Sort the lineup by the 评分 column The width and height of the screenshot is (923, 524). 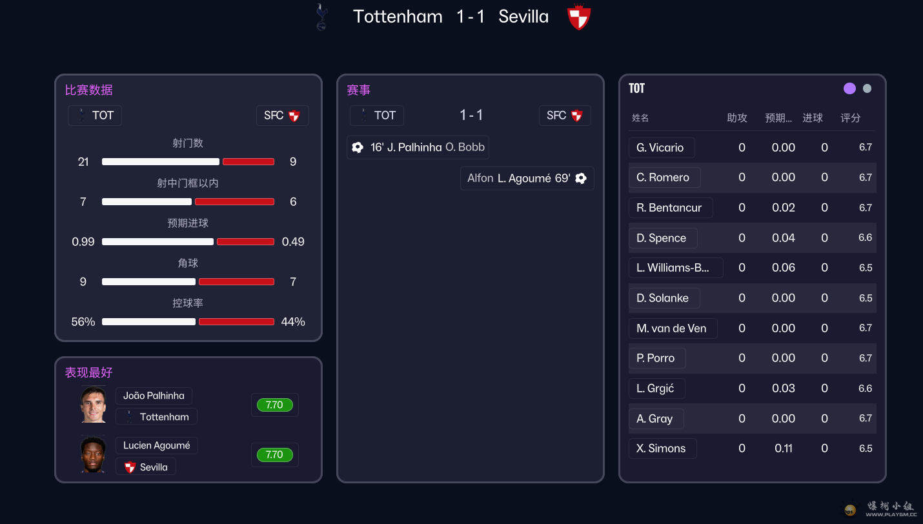[851, 118]
